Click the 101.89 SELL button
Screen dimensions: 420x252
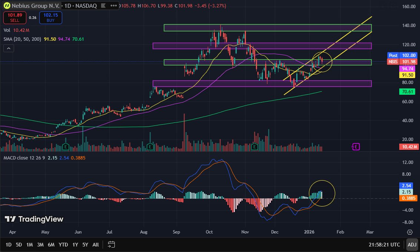point(15,18)
